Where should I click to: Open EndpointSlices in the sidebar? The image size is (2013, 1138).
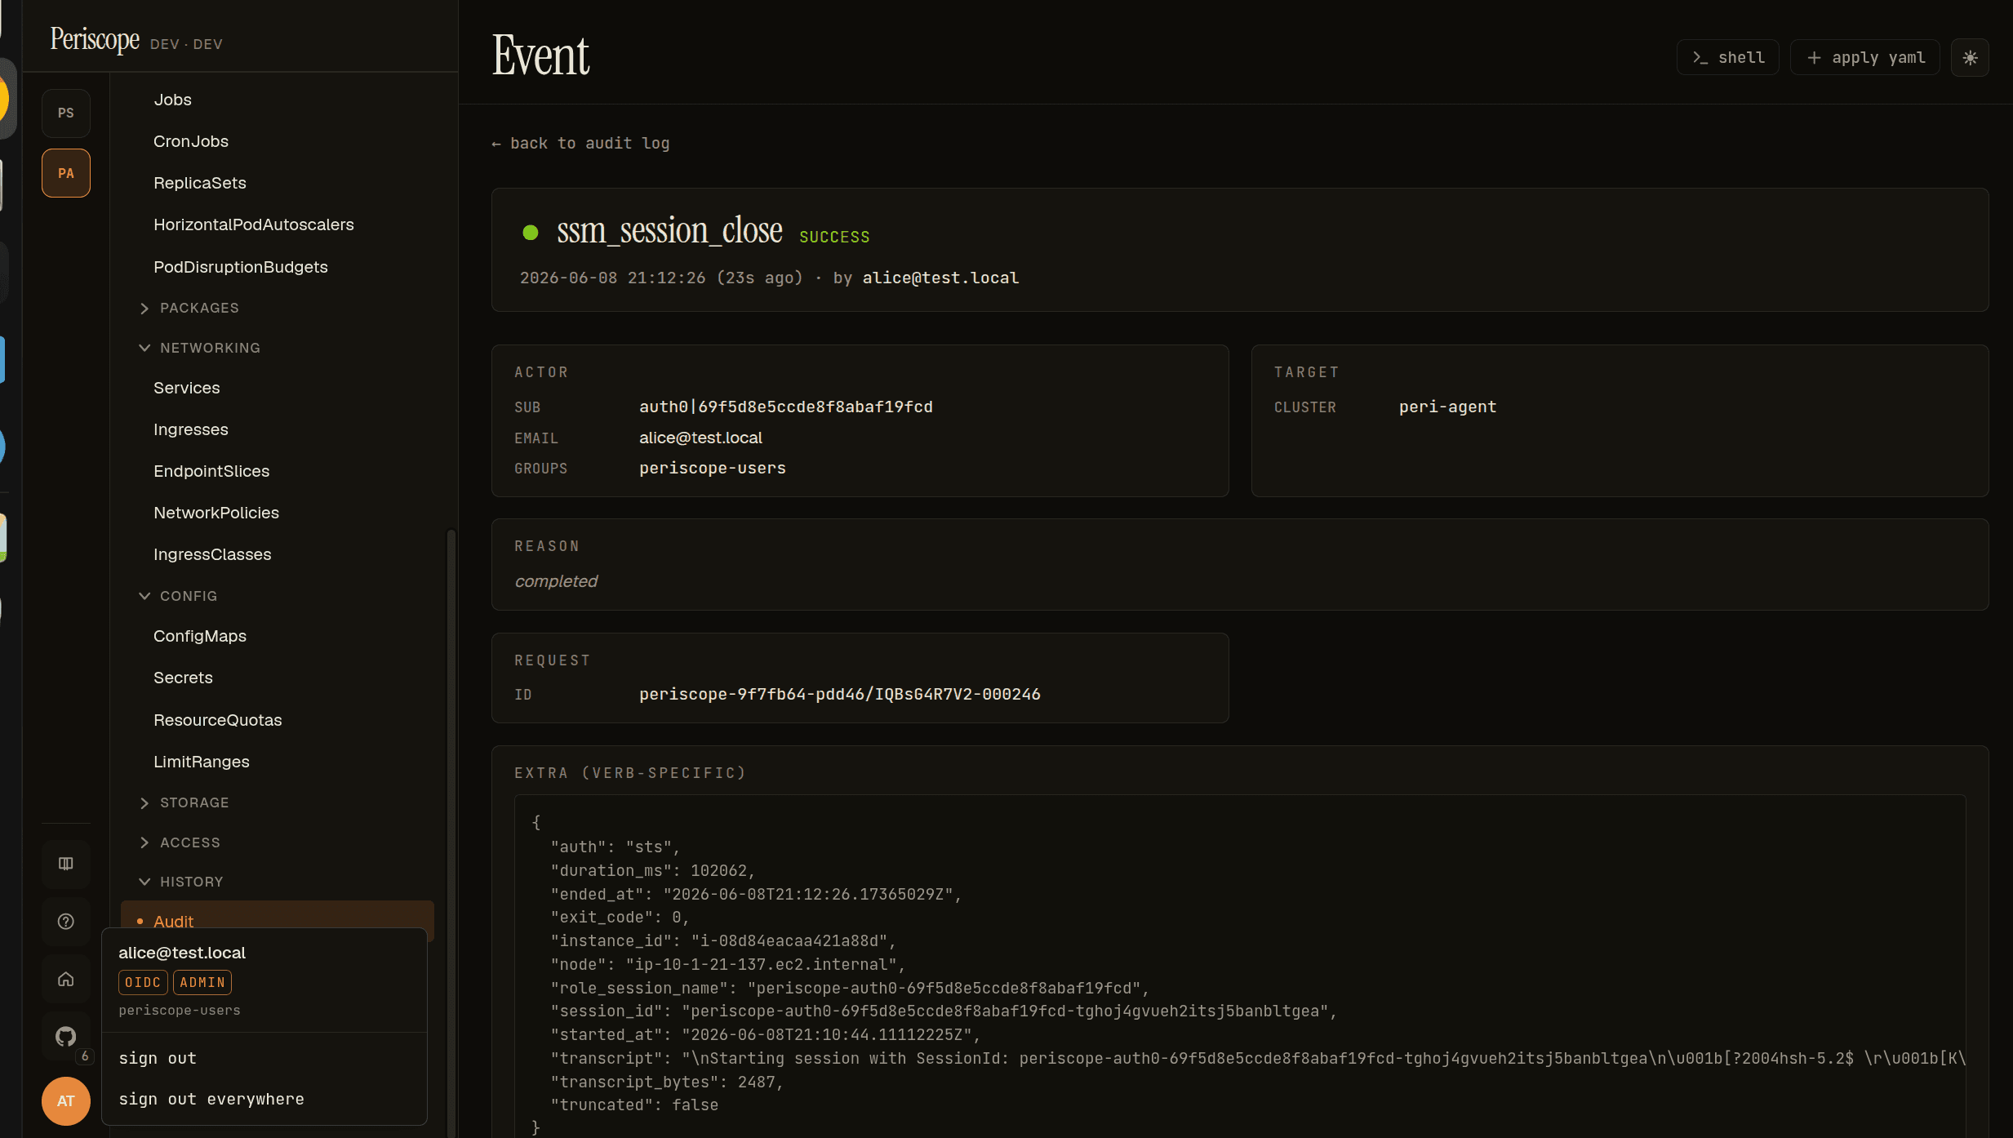point(211,471)
